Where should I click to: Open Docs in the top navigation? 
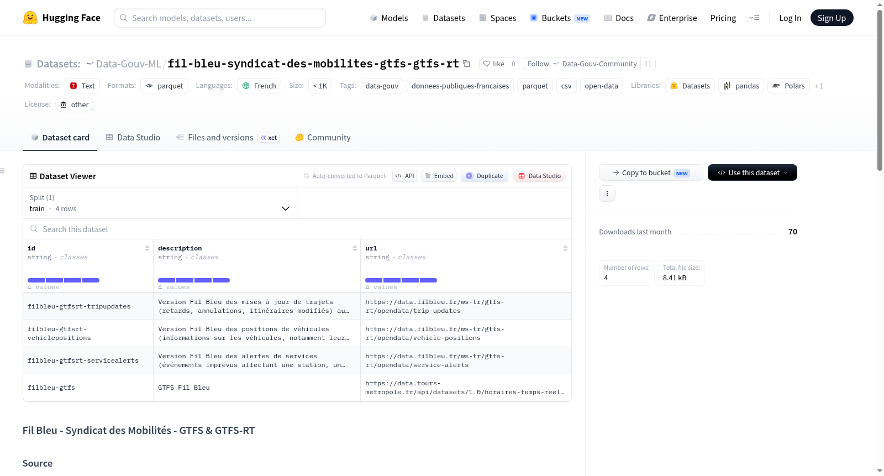pyautogui.click(x=618, y=18)
